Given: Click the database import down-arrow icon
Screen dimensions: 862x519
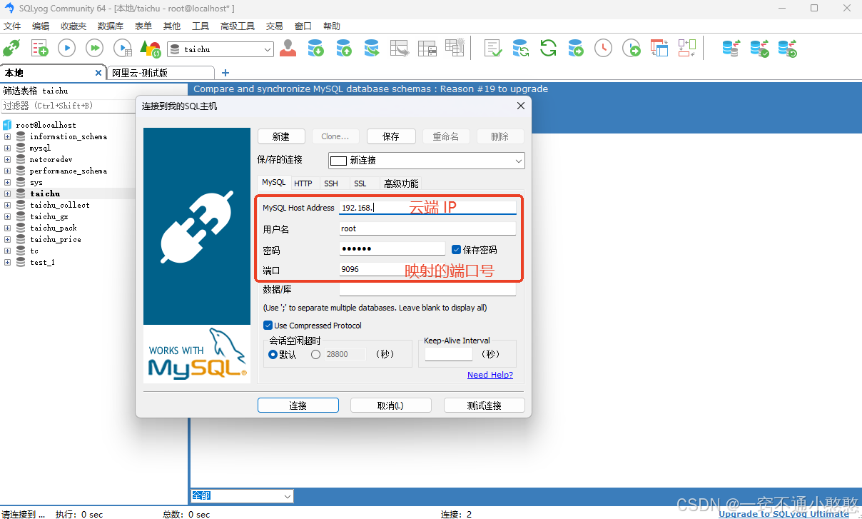Looking at the screenshot, I should pyautogui.click(x=315, y=48).
